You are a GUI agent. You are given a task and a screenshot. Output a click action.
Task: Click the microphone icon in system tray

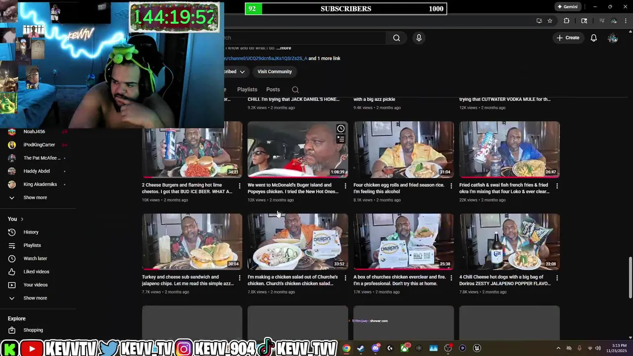[x=579, y=348]
